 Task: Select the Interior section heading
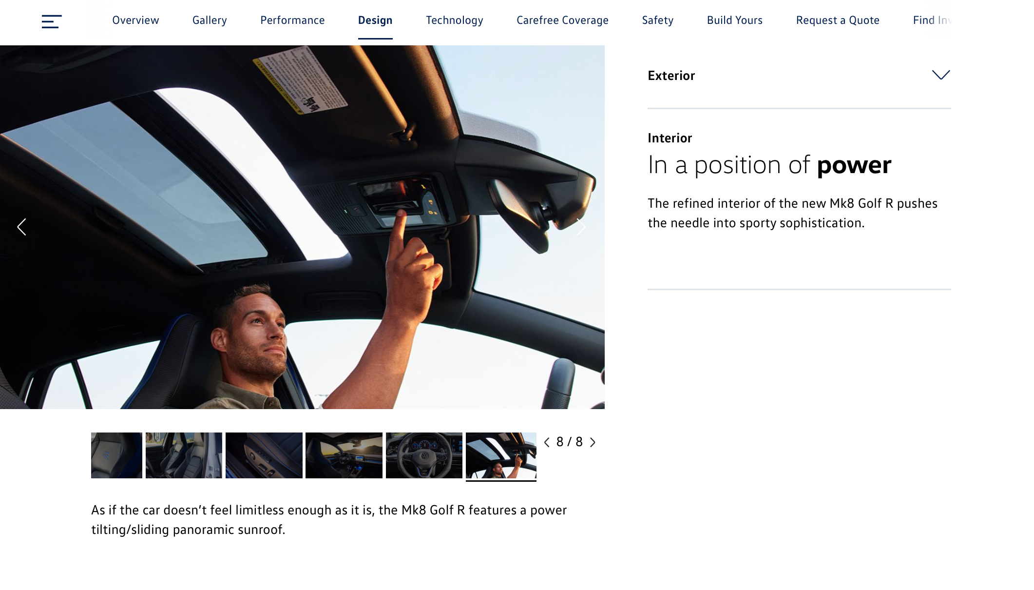tap(670, 138)
